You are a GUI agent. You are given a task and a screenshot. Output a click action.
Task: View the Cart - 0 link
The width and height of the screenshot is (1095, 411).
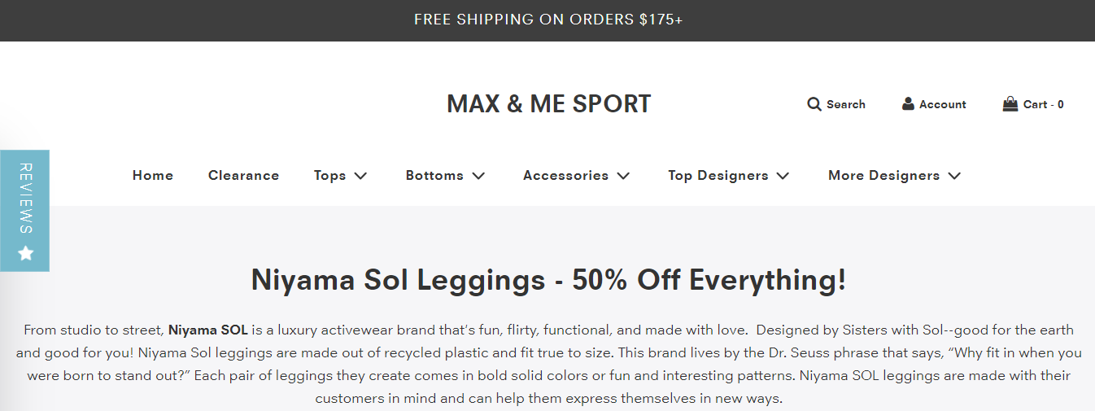tap(1043, 104)
